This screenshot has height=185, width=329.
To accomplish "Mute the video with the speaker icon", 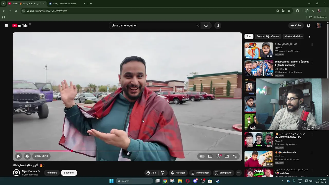I will 27,156.
